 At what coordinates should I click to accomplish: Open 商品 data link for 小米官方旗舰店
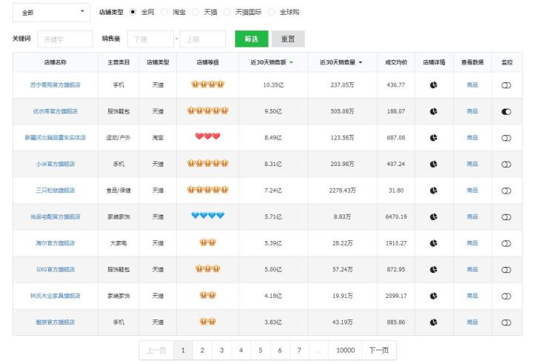pos(472,164)
